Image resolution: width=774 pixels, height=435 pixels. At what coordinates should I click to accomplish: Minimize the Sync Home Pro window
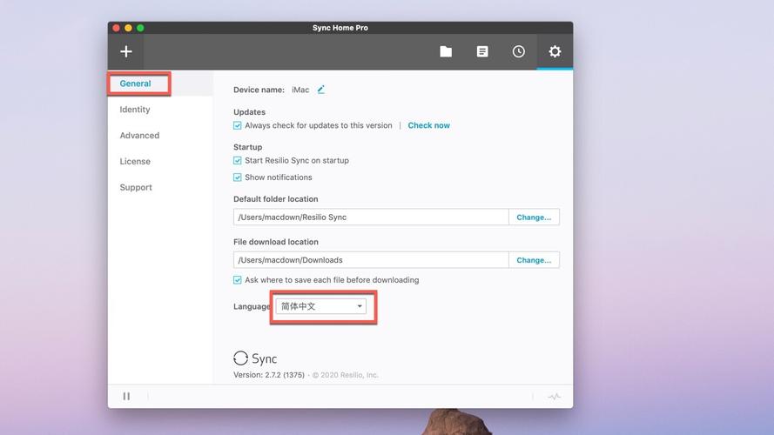tap(128, 28)
